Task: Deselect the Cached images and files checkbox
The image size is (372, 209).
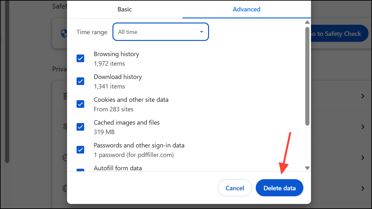Action: (x=80, y=127)
